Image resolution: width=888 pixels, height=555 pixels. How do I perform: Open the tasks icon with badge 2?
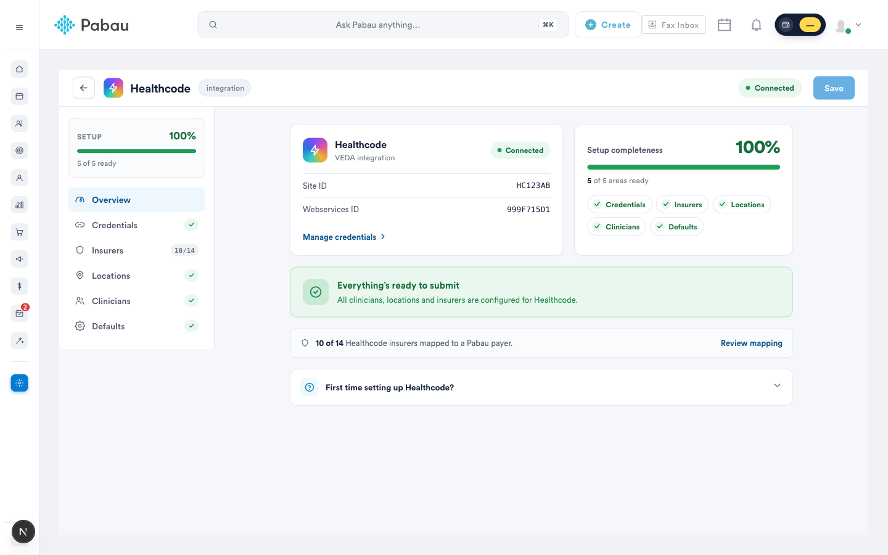point(19,313)
